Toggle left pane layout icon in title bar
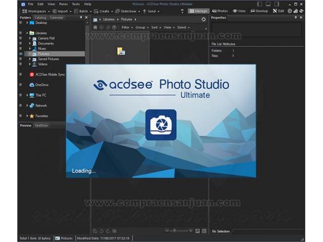The height and width of the screenshot is (242, 323). coord(260,4)
